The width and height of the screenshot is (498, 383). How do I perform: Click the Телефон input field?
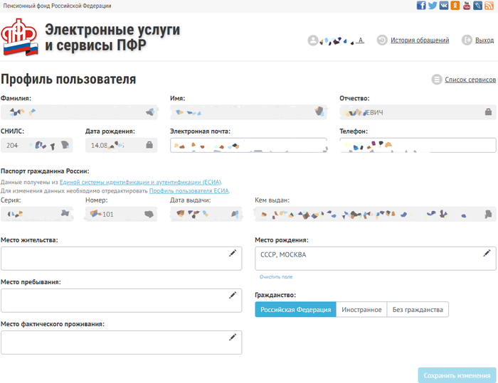pos(418,145)
